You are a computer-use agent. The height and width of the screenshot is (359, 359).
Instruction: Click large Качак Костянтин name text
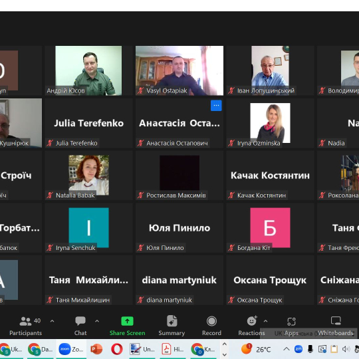pyautogui.click(x=270, y=176)
